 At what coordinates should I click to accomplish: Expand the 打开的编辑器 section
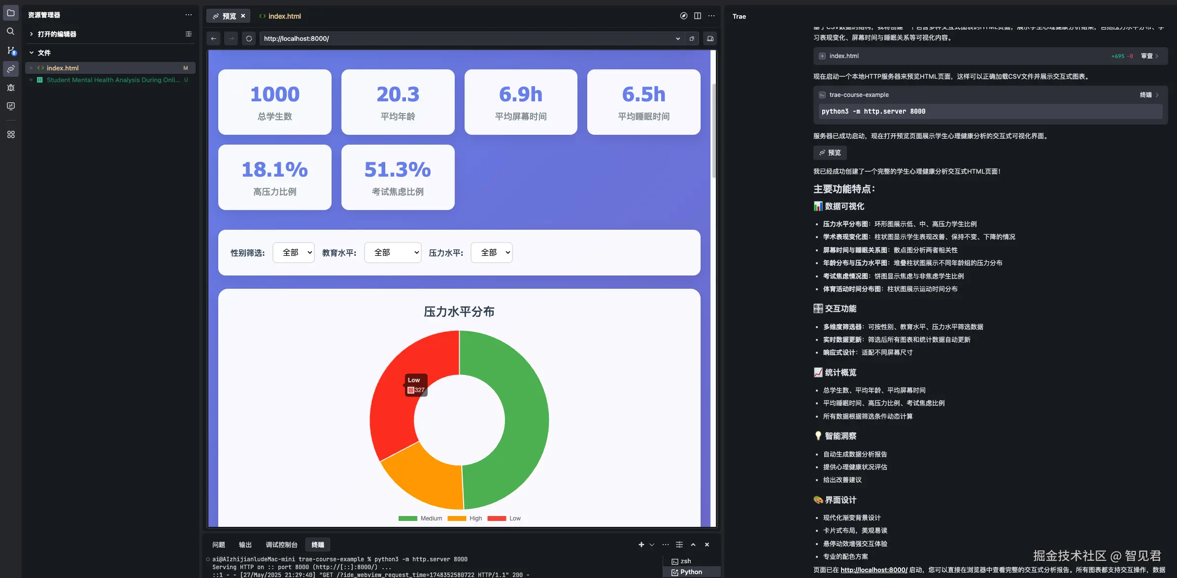[57, 34]
